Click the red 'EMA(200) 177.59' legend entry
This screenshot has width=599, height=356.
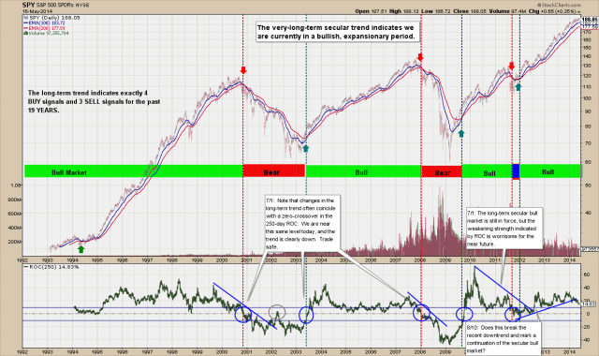click(x=45, y=28)
